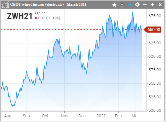Click the Feb label on time axis
The image size is (166, 122).
pyautogui.click(x=118, y=116)
